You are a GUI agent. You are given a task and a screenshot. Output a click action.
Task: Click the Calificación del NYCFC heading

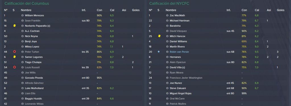click(x=169, y=3)
